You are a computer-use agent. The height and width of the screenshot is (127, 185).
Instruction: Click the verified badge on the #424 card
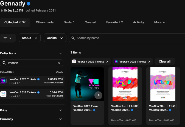point(170,110)
